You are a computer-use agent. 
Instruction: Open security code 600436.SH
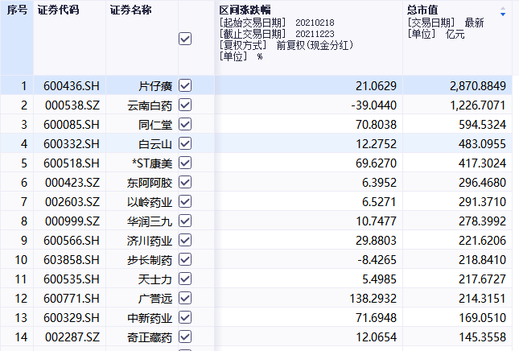71,86
